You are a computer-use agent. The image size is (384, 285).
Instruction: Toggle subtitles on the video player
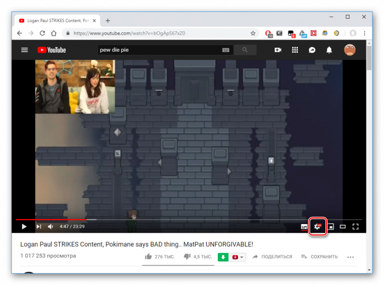click(304, 226)
